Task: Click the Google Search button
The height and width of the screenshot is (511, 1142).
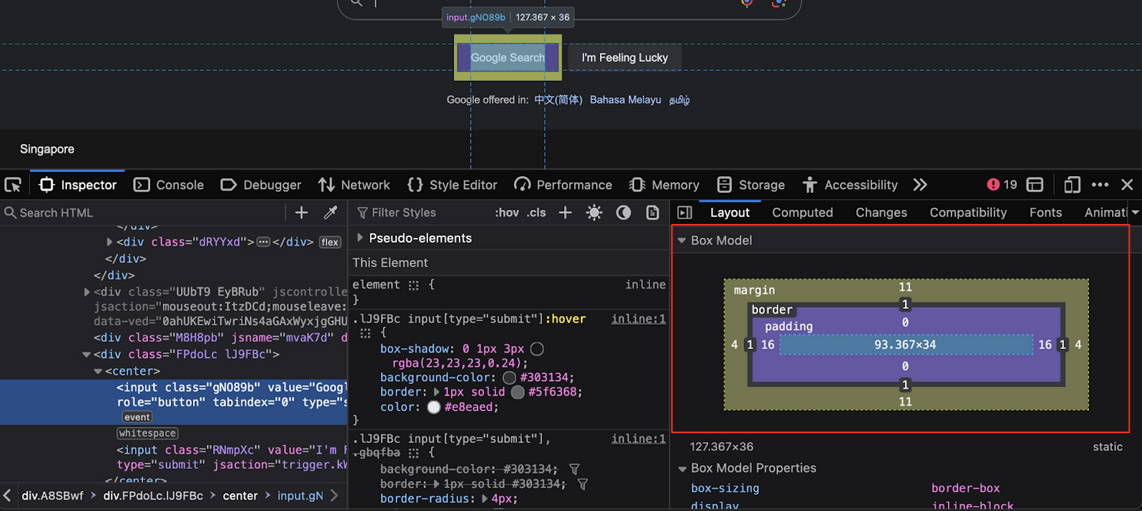Action: [x=508, y=57]
